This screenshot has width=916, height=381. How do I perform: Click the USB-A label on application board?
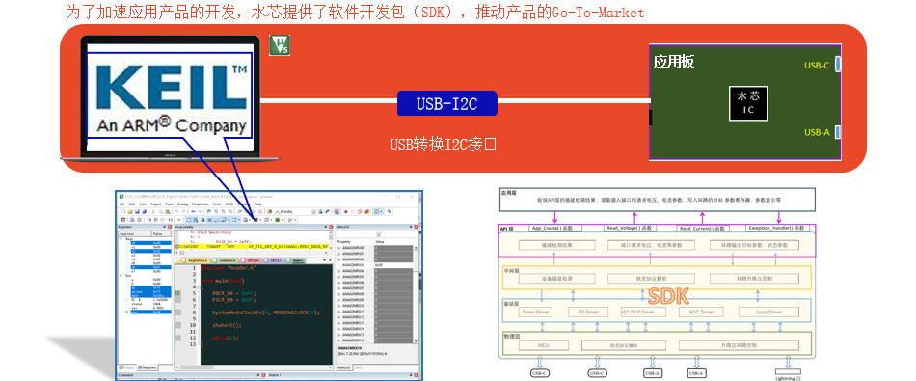816,132
